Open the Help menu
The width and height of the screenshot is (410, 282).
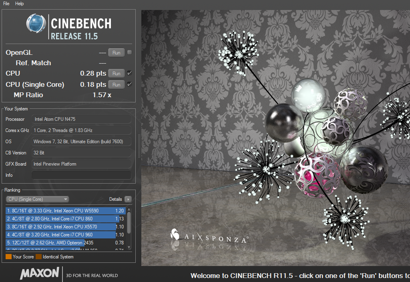pos(19,4)
